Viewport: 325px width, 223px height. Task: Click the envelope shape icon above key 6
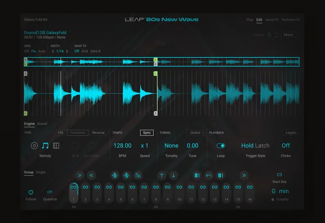tap(138, 175)
